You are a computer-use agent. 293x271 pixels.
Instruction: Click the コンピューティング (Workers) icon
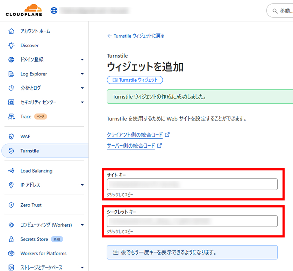11,225
